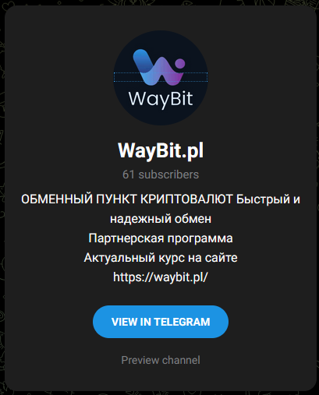Click the Актуальный курс на сайте line
The image size is (319, 395).
(161, 258)
